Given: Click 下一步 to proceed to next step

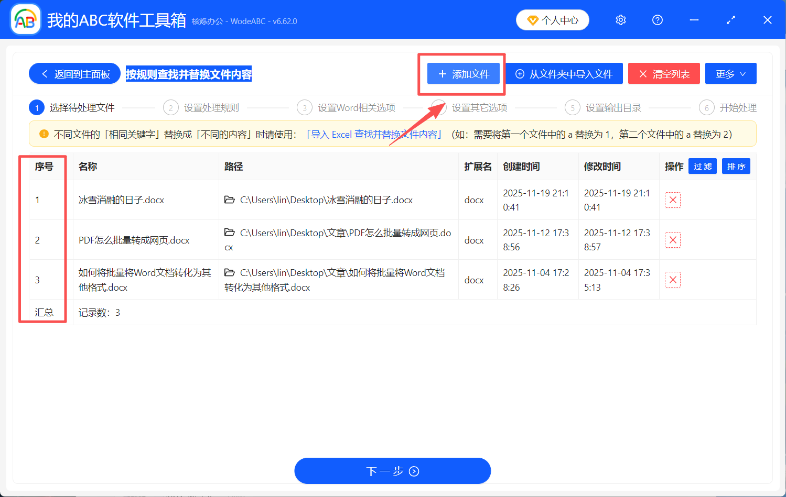Looking at the screenshot, I should [x=392, y=471].
